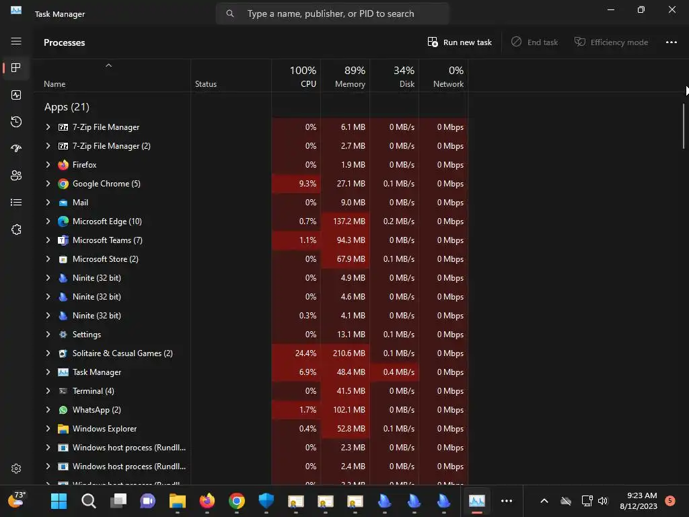Click the Firefox process icon
Viewport: 689px width, 517px height.
coord(63,165)
